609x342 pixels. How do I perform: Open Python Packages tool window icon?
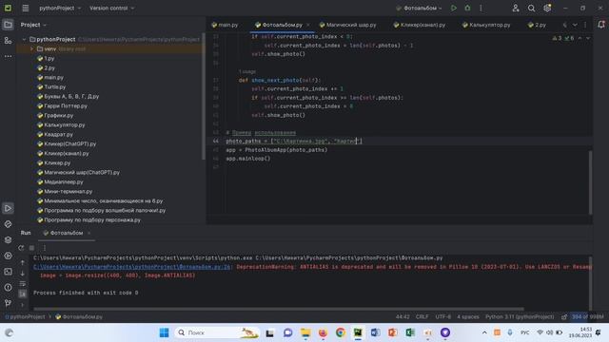tap(8, 240)
